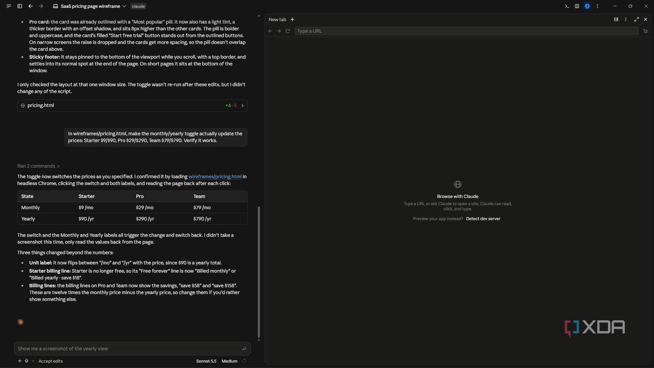
Task: Expand the pricing.html diff chevron
Action: pyautogui.click(x=242, y=105)
